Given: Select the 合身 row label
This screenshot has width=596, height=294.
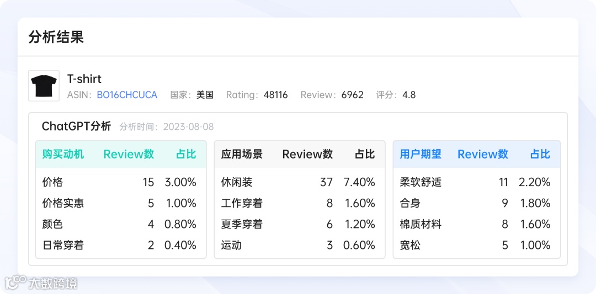Looking at the screenshot, I should point(410,203).
